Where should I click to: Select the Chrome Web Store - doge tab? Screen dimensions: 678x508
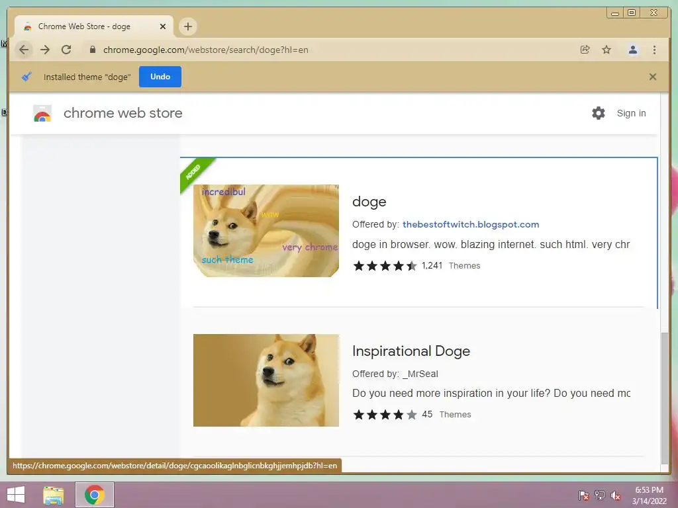(94, 26)
